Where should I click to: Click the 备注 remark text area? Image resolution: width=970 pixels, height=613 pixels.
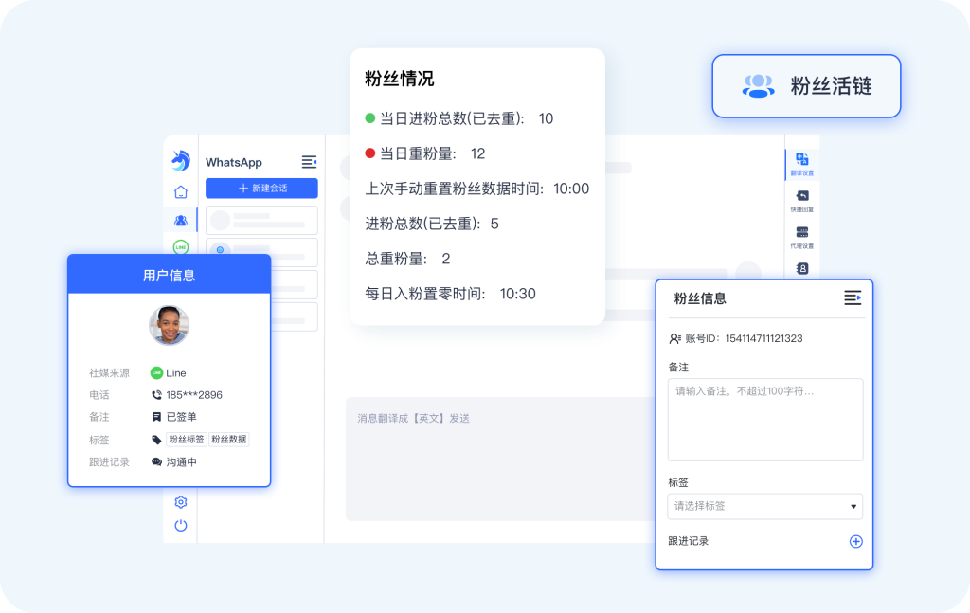(765, 420)
